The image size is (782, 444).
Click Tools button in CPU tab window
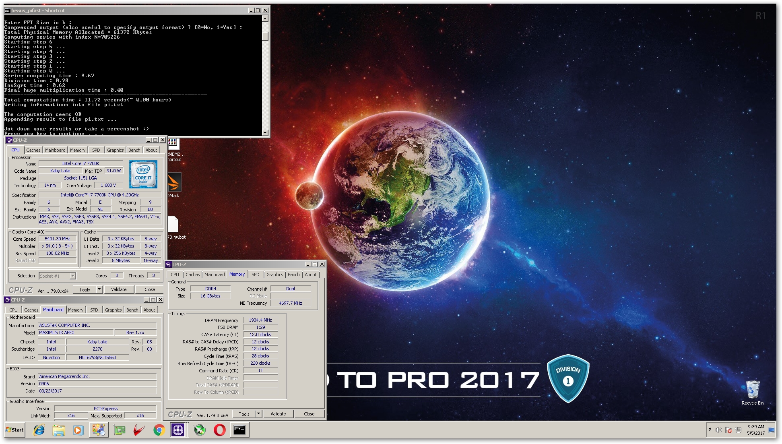point(85,289)
